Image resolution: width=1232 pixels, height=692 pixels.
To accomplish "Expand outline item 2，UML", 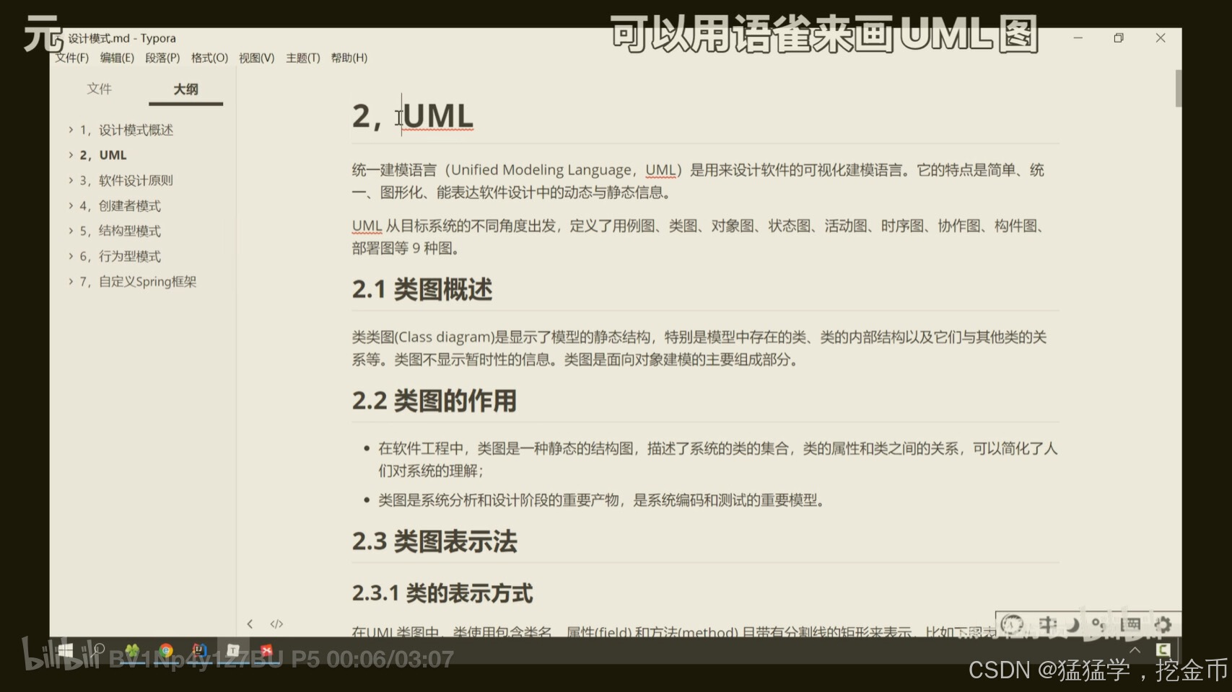I will click(71, 155).
